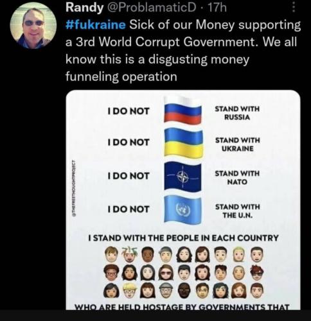
Task: Open the tweet's three-dot more menu
Action: (294, 8)
